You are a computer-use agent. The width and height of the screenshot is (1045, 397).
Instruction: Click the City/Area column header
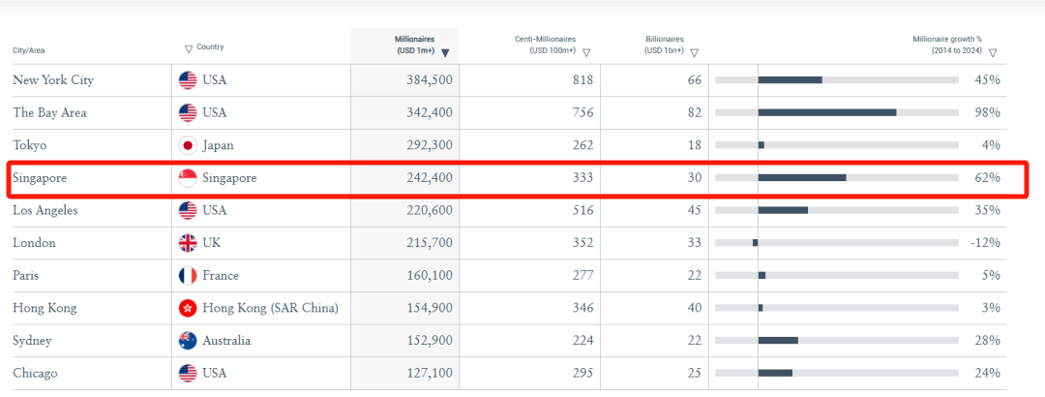click(x=29, y=50)
